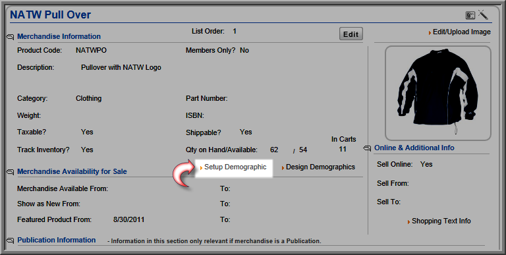Screen dimensions: 506x255
Task: Click the Merchandise Available From label
Action: [63, 188]
